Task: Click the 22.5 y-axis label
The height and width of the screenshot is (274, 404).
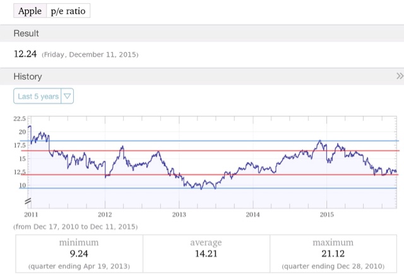Action: [x=20, y=119]
